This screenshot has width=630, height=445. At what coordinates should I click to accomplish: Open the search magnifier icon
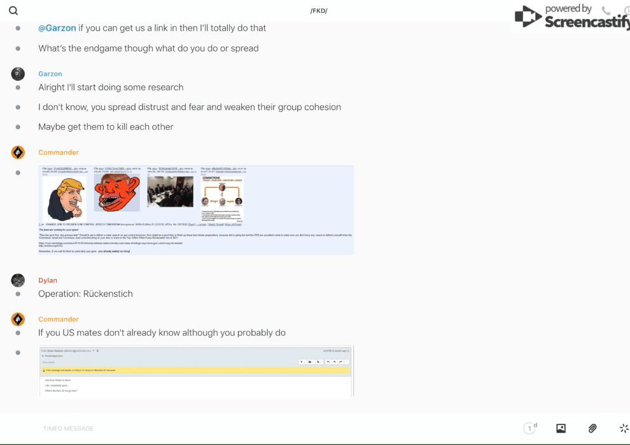click(x=13, y=11)
